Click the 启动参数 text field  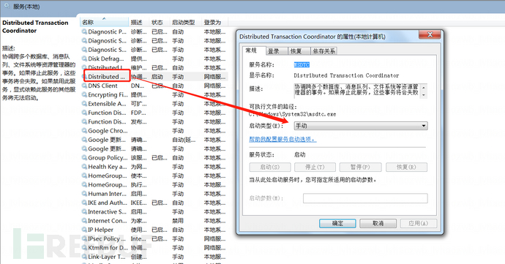[x=365, y=198]
